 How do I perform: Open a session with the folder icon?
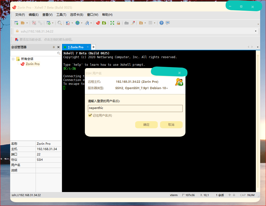tap(23, 23)
